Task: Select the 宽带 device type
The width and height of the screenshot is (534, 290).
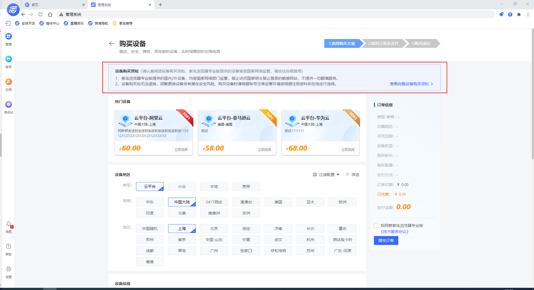Action: (246, 186)
